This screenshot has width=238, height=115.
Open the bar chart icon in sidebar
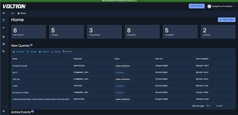[x=4, y=27]
